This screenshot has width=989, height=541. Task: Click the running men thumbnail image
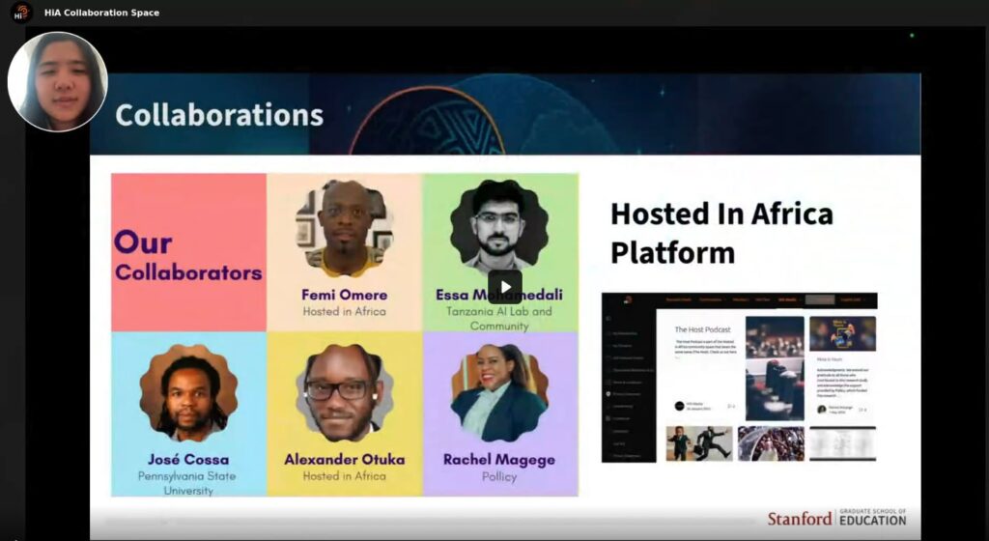[x=698, y=443]
